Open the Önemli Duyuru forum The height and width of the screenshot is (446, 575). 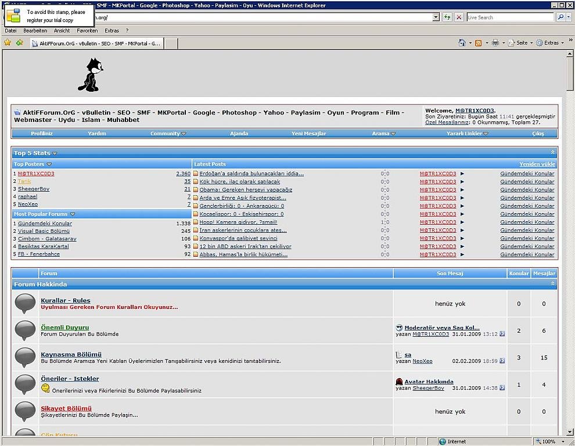(x=65, y=328)
